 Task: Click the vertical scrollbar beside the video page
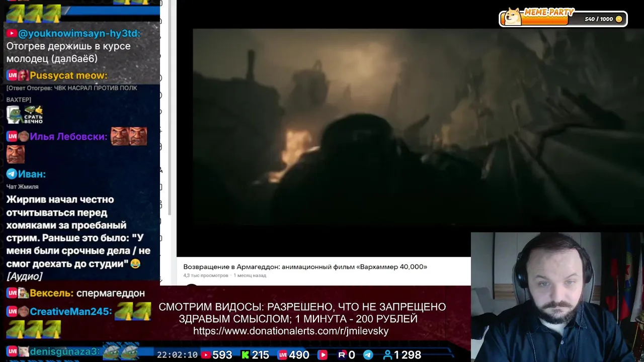169,108
